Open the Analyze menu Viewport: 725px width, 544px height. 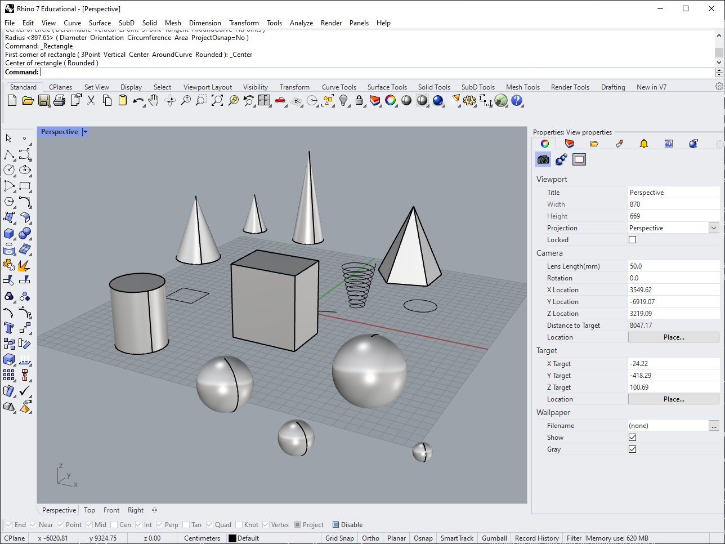coord(302,23)
